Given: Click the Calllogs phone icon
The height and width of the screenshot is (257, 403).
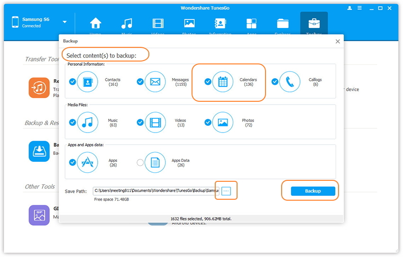Looking at the screenshot, I should pyautogui.click(x=290, y=82).
